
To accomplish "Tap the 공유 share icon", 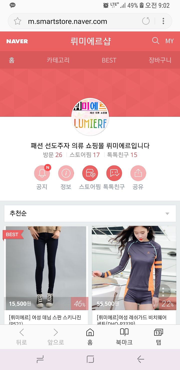I will click(x=138, y=173).
